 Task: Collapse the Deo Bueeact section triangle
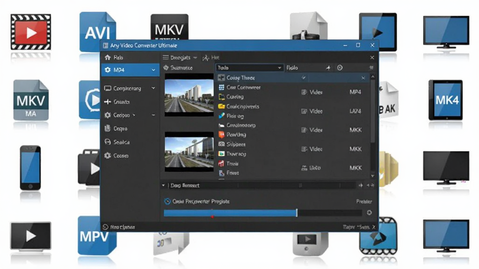click(x=163, y=185)
